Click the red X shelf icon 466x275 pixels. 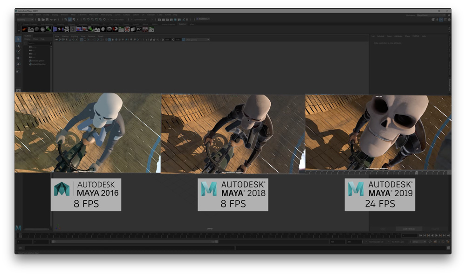point(127,29)
